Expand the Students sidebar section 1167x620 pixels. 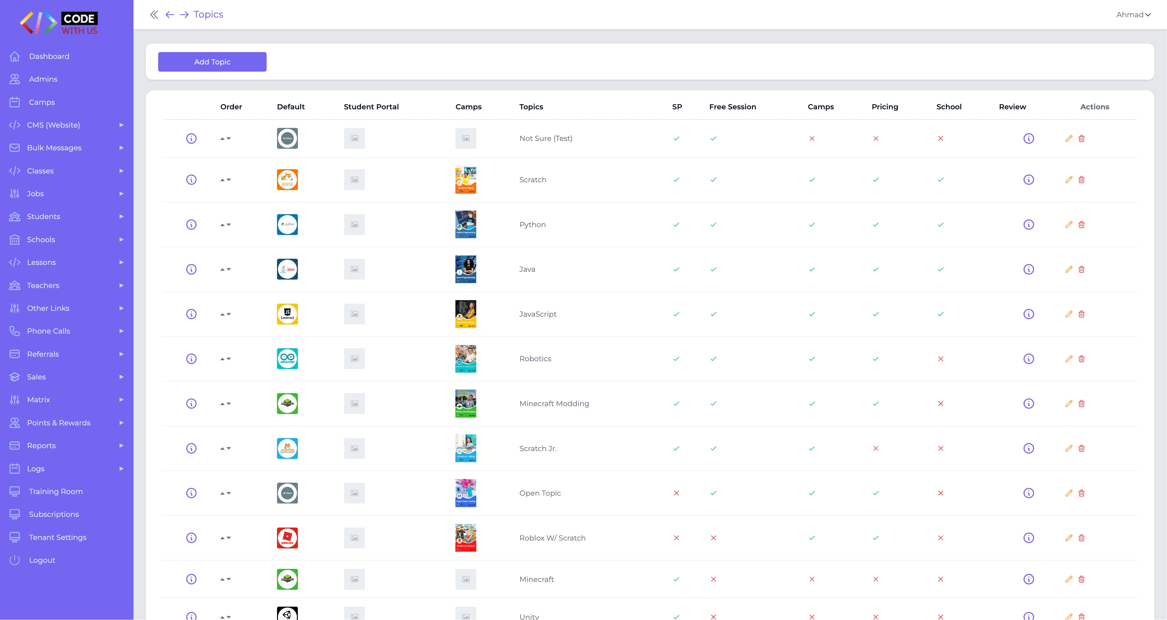pyautogui.click(x=67, y=216)
